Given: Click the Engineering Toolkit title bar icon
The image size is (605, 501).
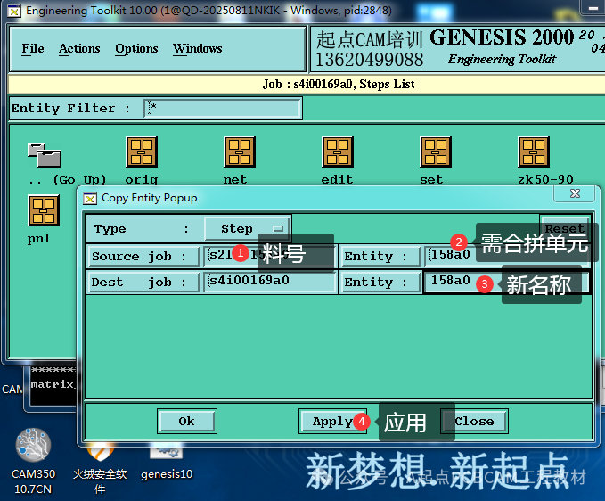Looking at the screenshot, I should tap(14, 12).
